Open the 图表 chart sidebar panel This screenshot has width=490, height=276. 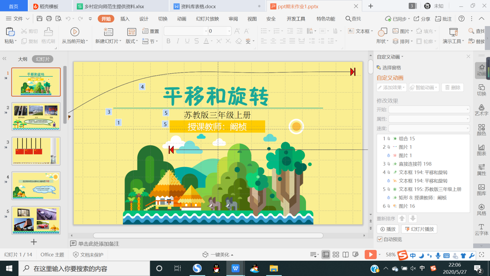tap(481, 150)
